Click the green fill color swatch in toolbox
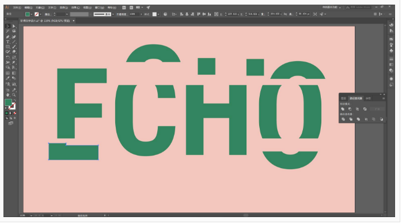 (x=8, y=102)
